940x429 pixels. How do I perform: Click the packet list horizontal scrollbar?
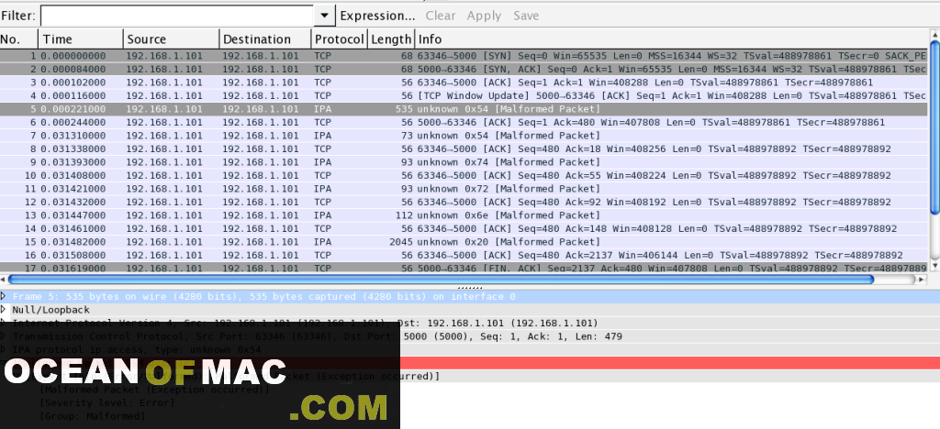tap(441, 280)
